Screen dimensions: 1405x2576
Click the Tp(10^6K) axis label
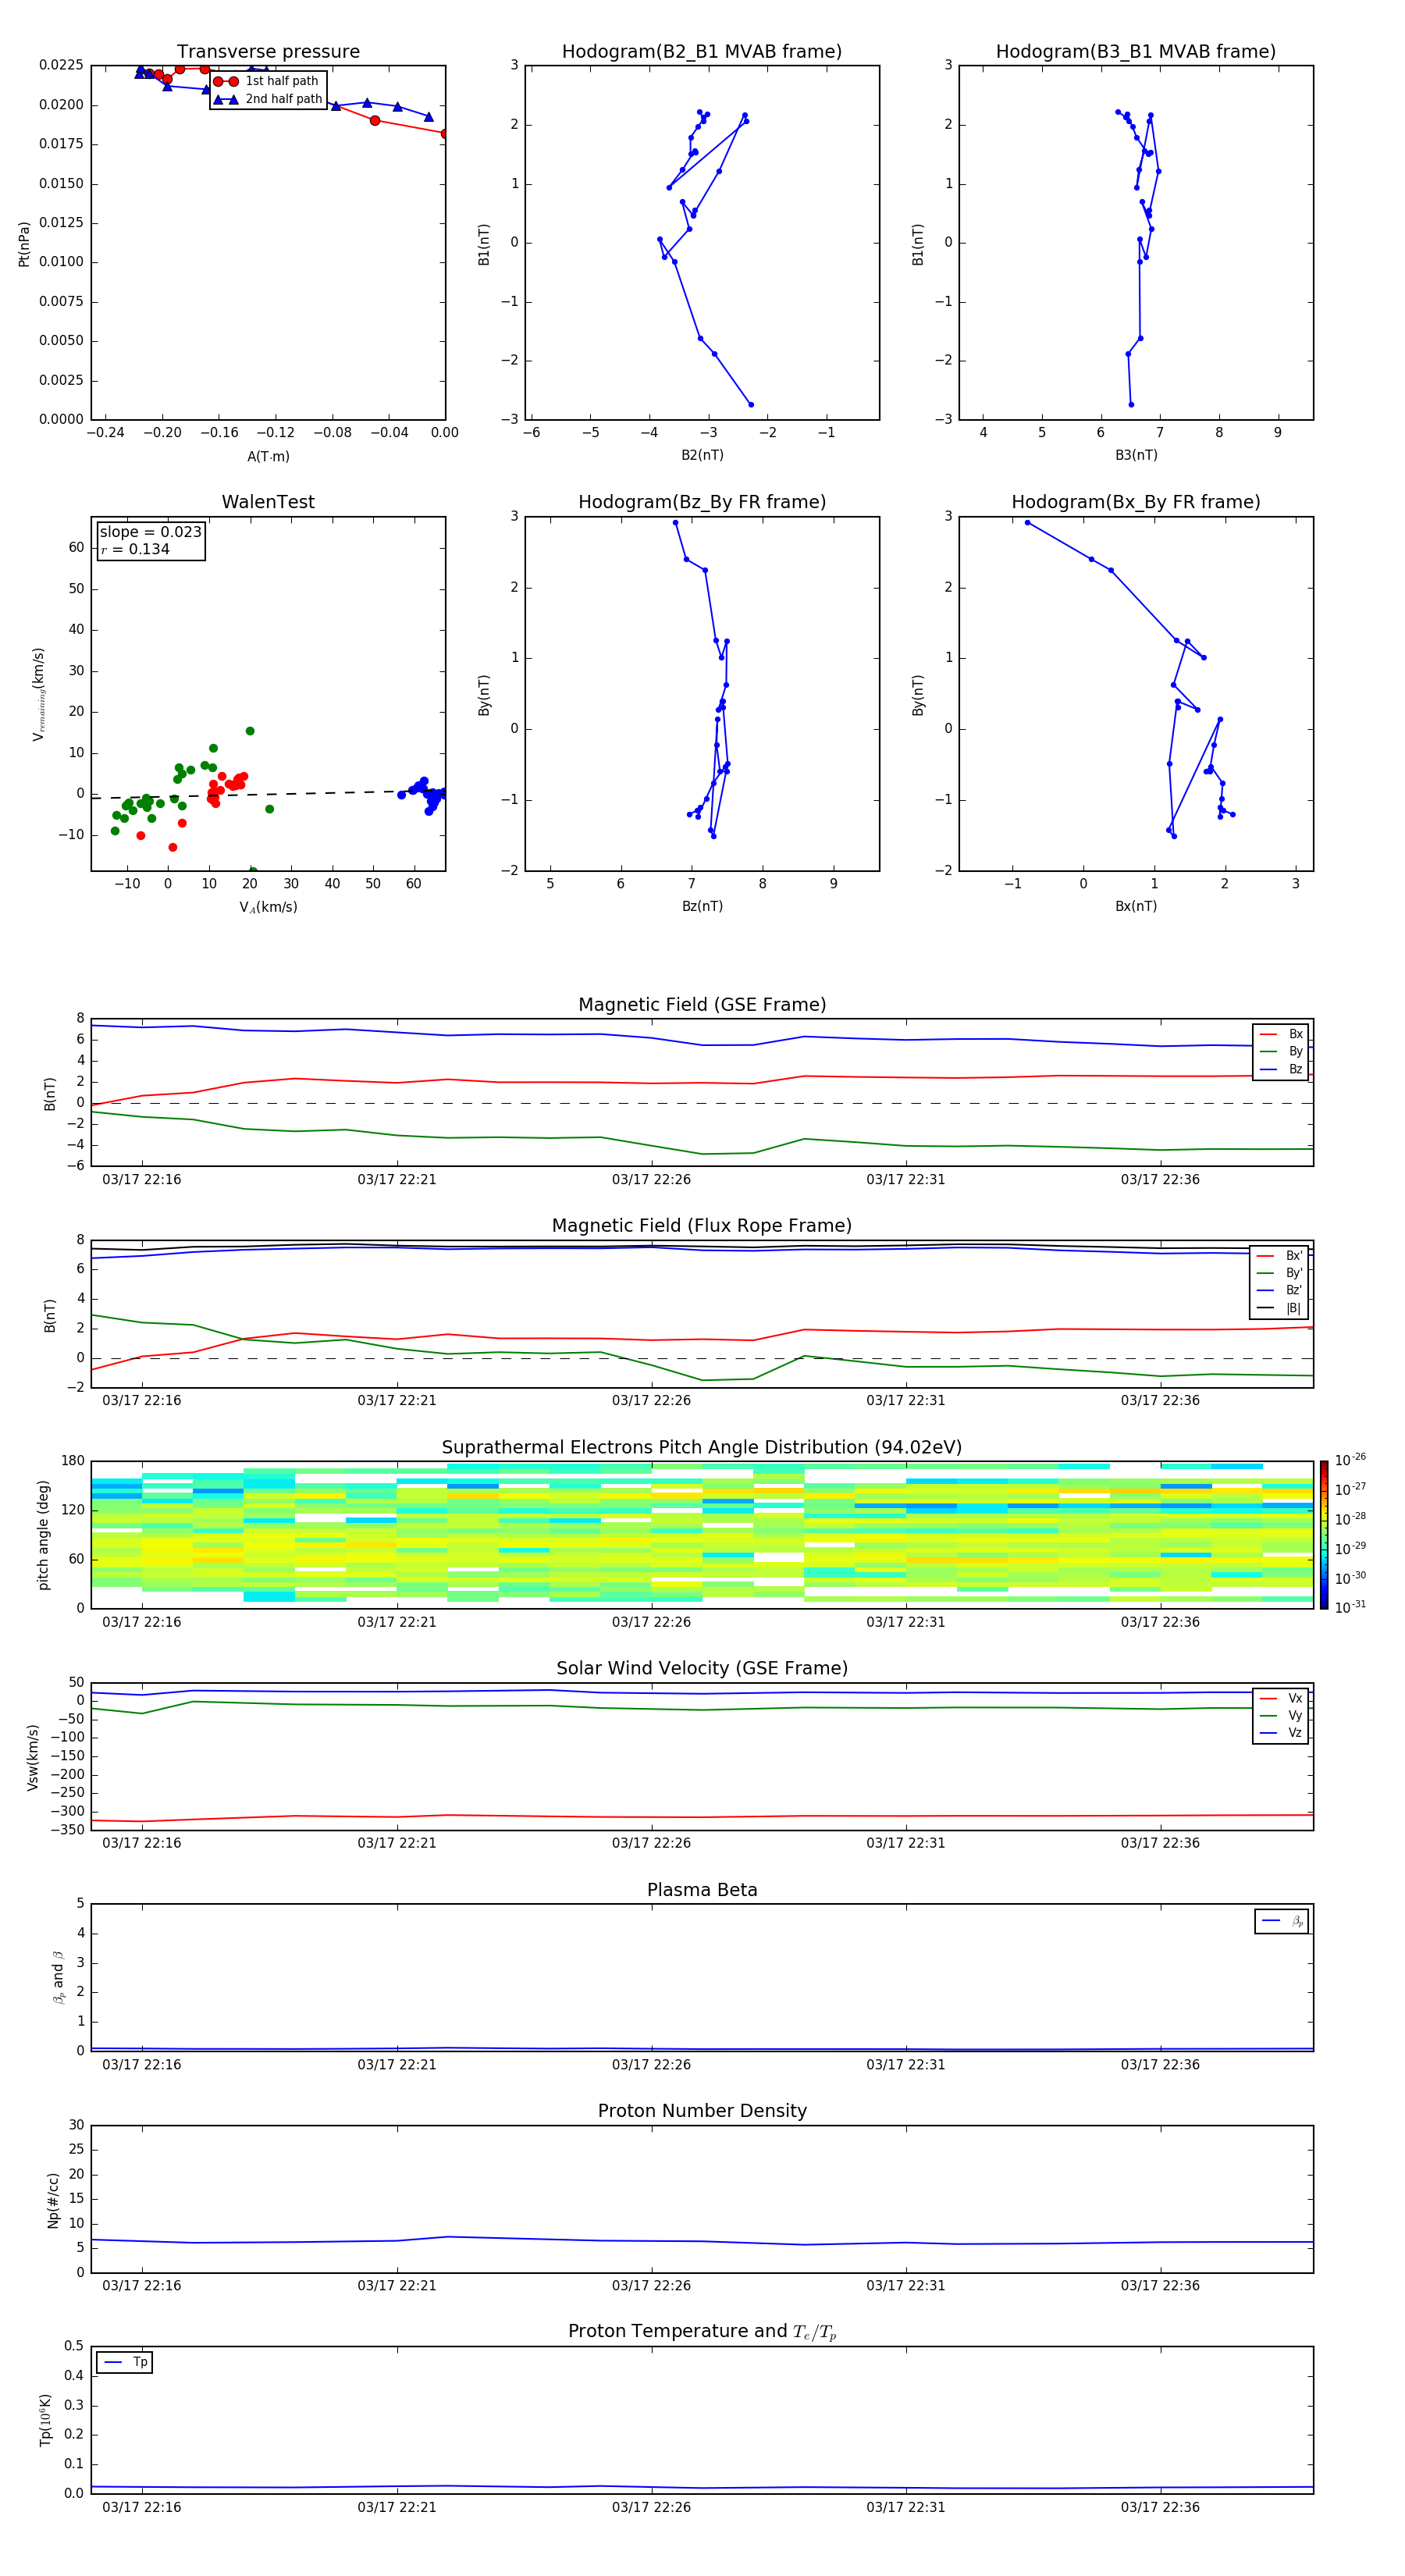(x=45, y=2420)
